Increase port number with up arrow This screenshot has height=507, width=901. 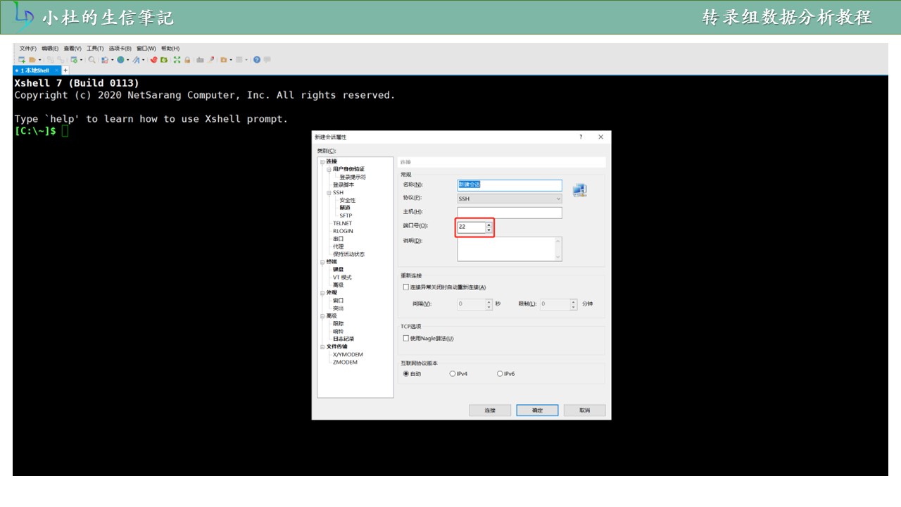coord(489,225)
